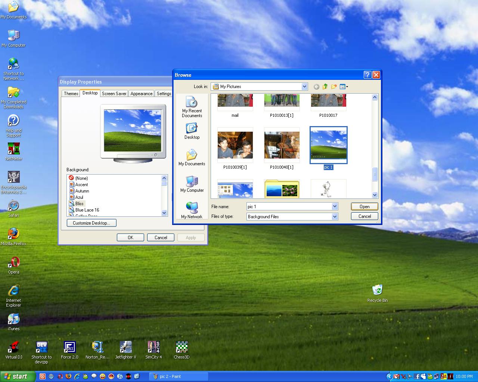Expand the Look in dropdown
The height and width of the screenshot is (382, 478).
click(x=304, y=87)
